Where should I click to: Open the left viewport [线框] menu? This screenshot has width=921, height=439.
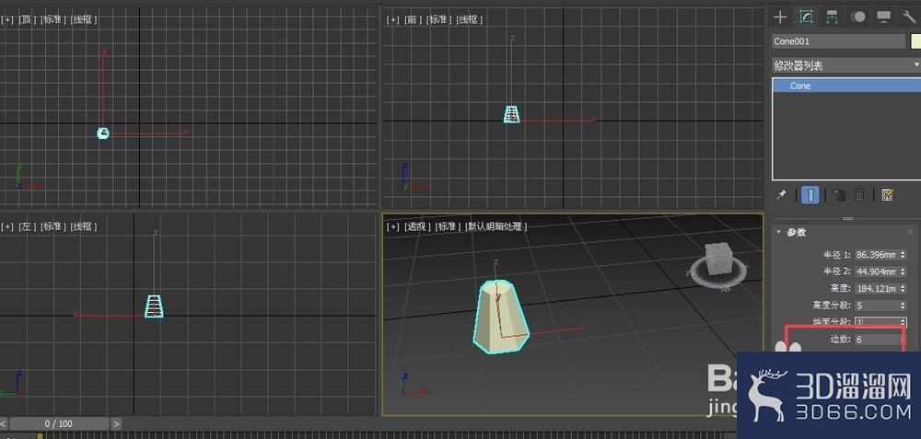84,226
